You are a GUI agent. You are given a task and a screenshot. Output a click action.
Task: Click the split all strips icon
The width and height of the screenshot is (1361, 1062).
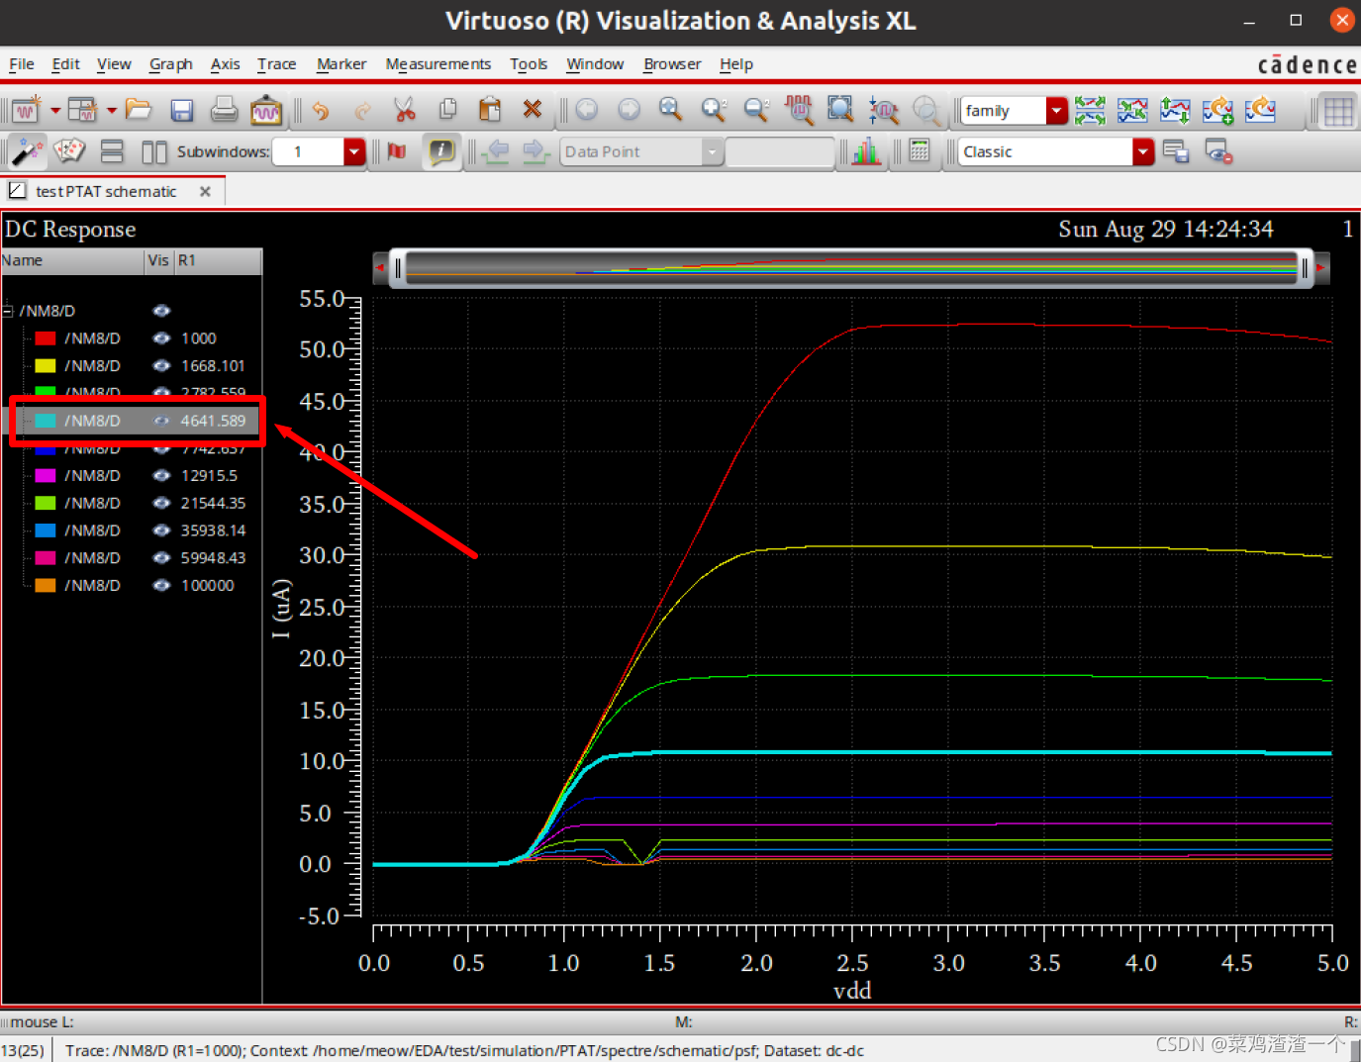1090,110
